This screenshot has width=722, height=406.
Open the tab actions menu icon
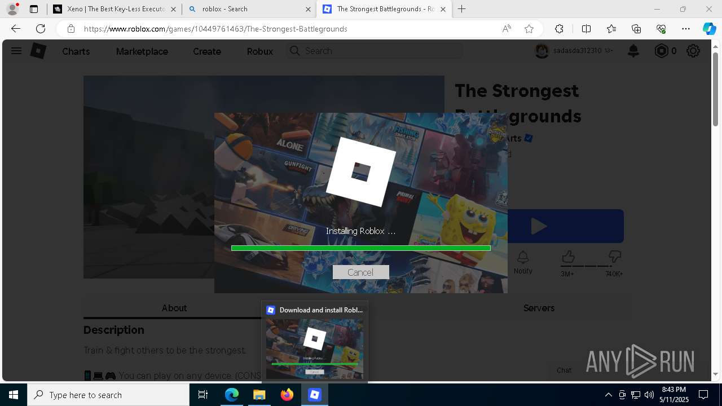[x=34, y=9]
